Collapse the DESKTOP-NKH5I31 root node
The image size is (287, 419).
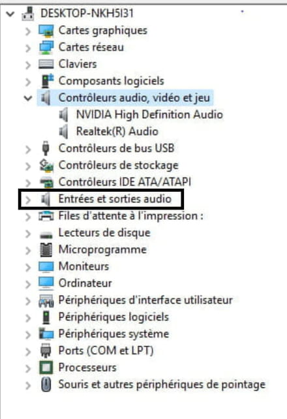tap(10, 13)
